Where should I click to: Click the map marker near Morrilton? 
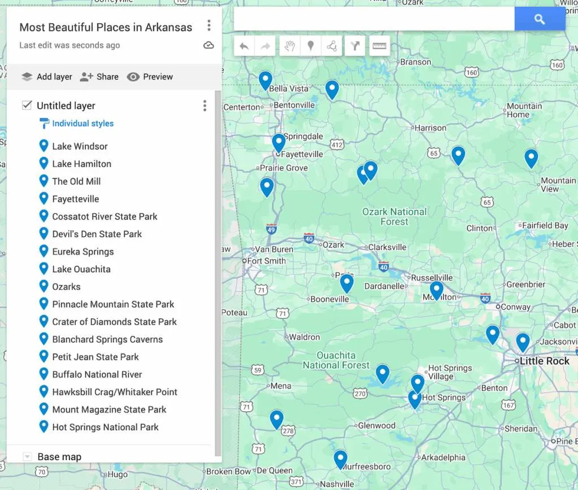click(436, 291)
